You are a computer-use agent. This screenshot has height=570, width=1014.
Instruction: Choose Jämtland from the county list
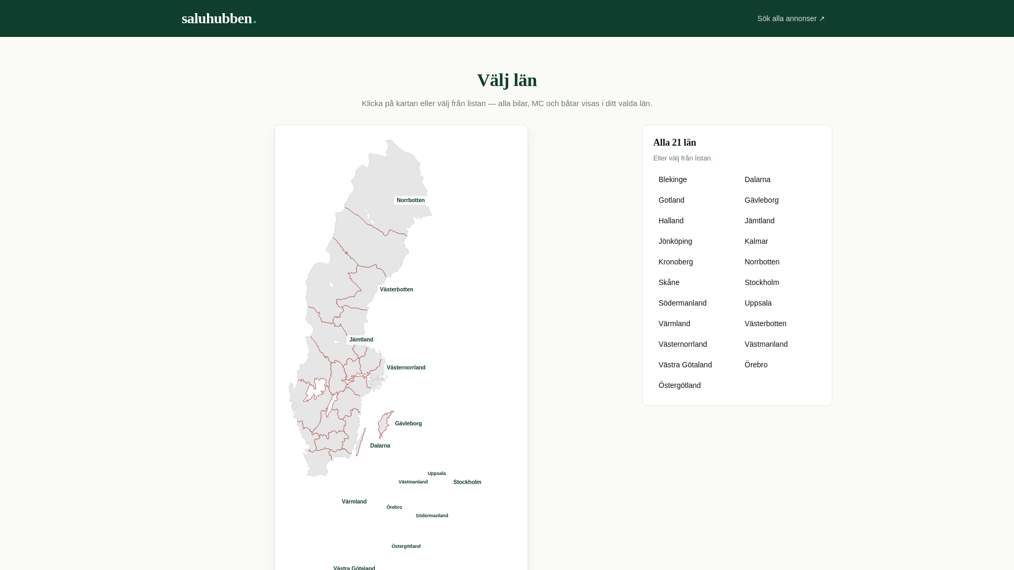click(780, 221)
